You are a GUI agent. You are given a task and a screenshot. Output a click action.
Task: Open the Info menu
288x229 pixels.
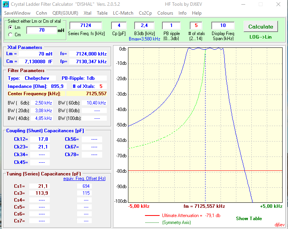click(182, 13)
